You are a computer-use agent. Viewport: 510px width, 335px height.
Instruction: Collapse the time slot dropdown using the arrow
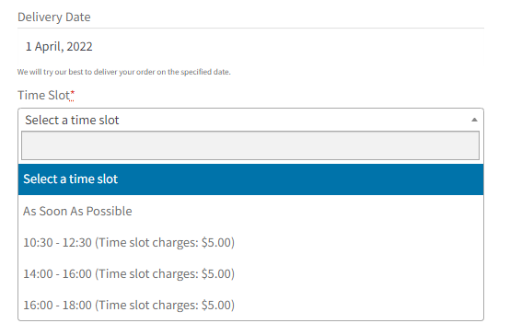click(474, 120)
